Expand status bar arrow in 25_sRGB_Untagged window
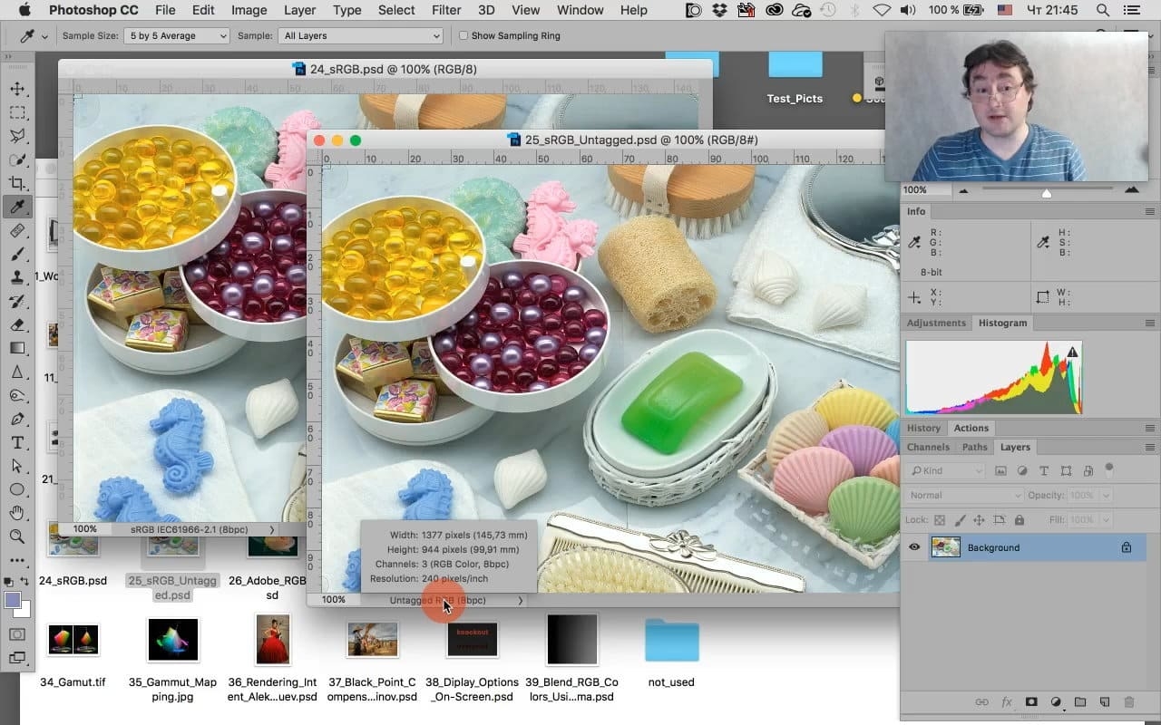1161x725 pixels. click(521, 601)
